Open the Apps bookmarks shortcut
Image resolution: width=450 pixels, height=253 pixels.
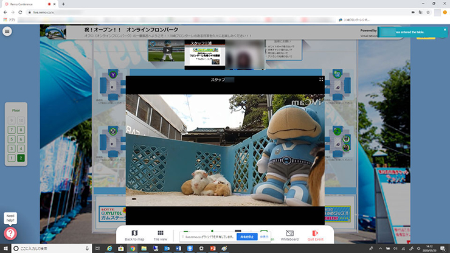click(9, 20)
